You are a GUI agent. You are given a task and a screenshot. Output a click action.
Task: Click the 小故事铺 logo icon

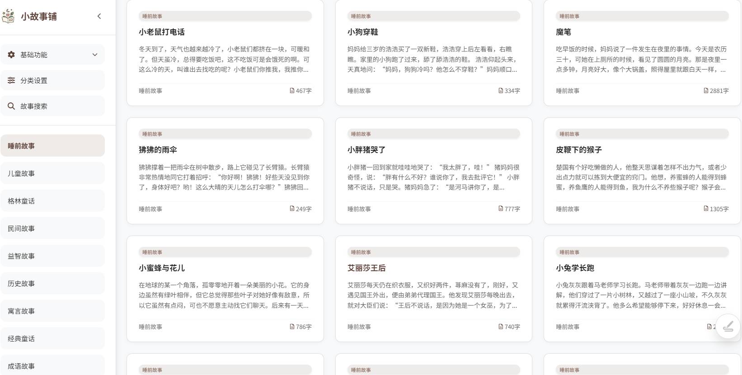(x=8, y=16)
